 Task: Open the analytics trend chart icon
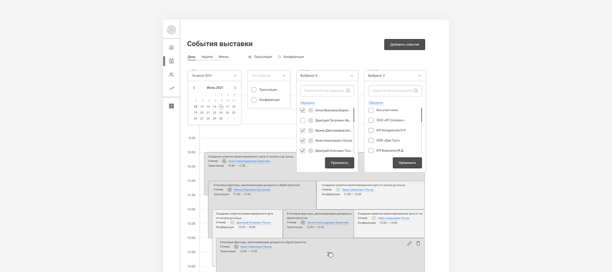171,88
